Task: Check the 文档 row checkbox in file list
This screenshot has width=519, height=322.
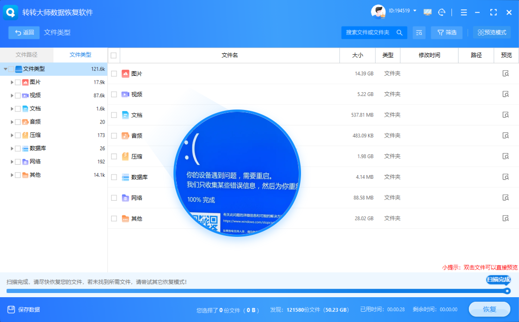Action: (114, 115)
